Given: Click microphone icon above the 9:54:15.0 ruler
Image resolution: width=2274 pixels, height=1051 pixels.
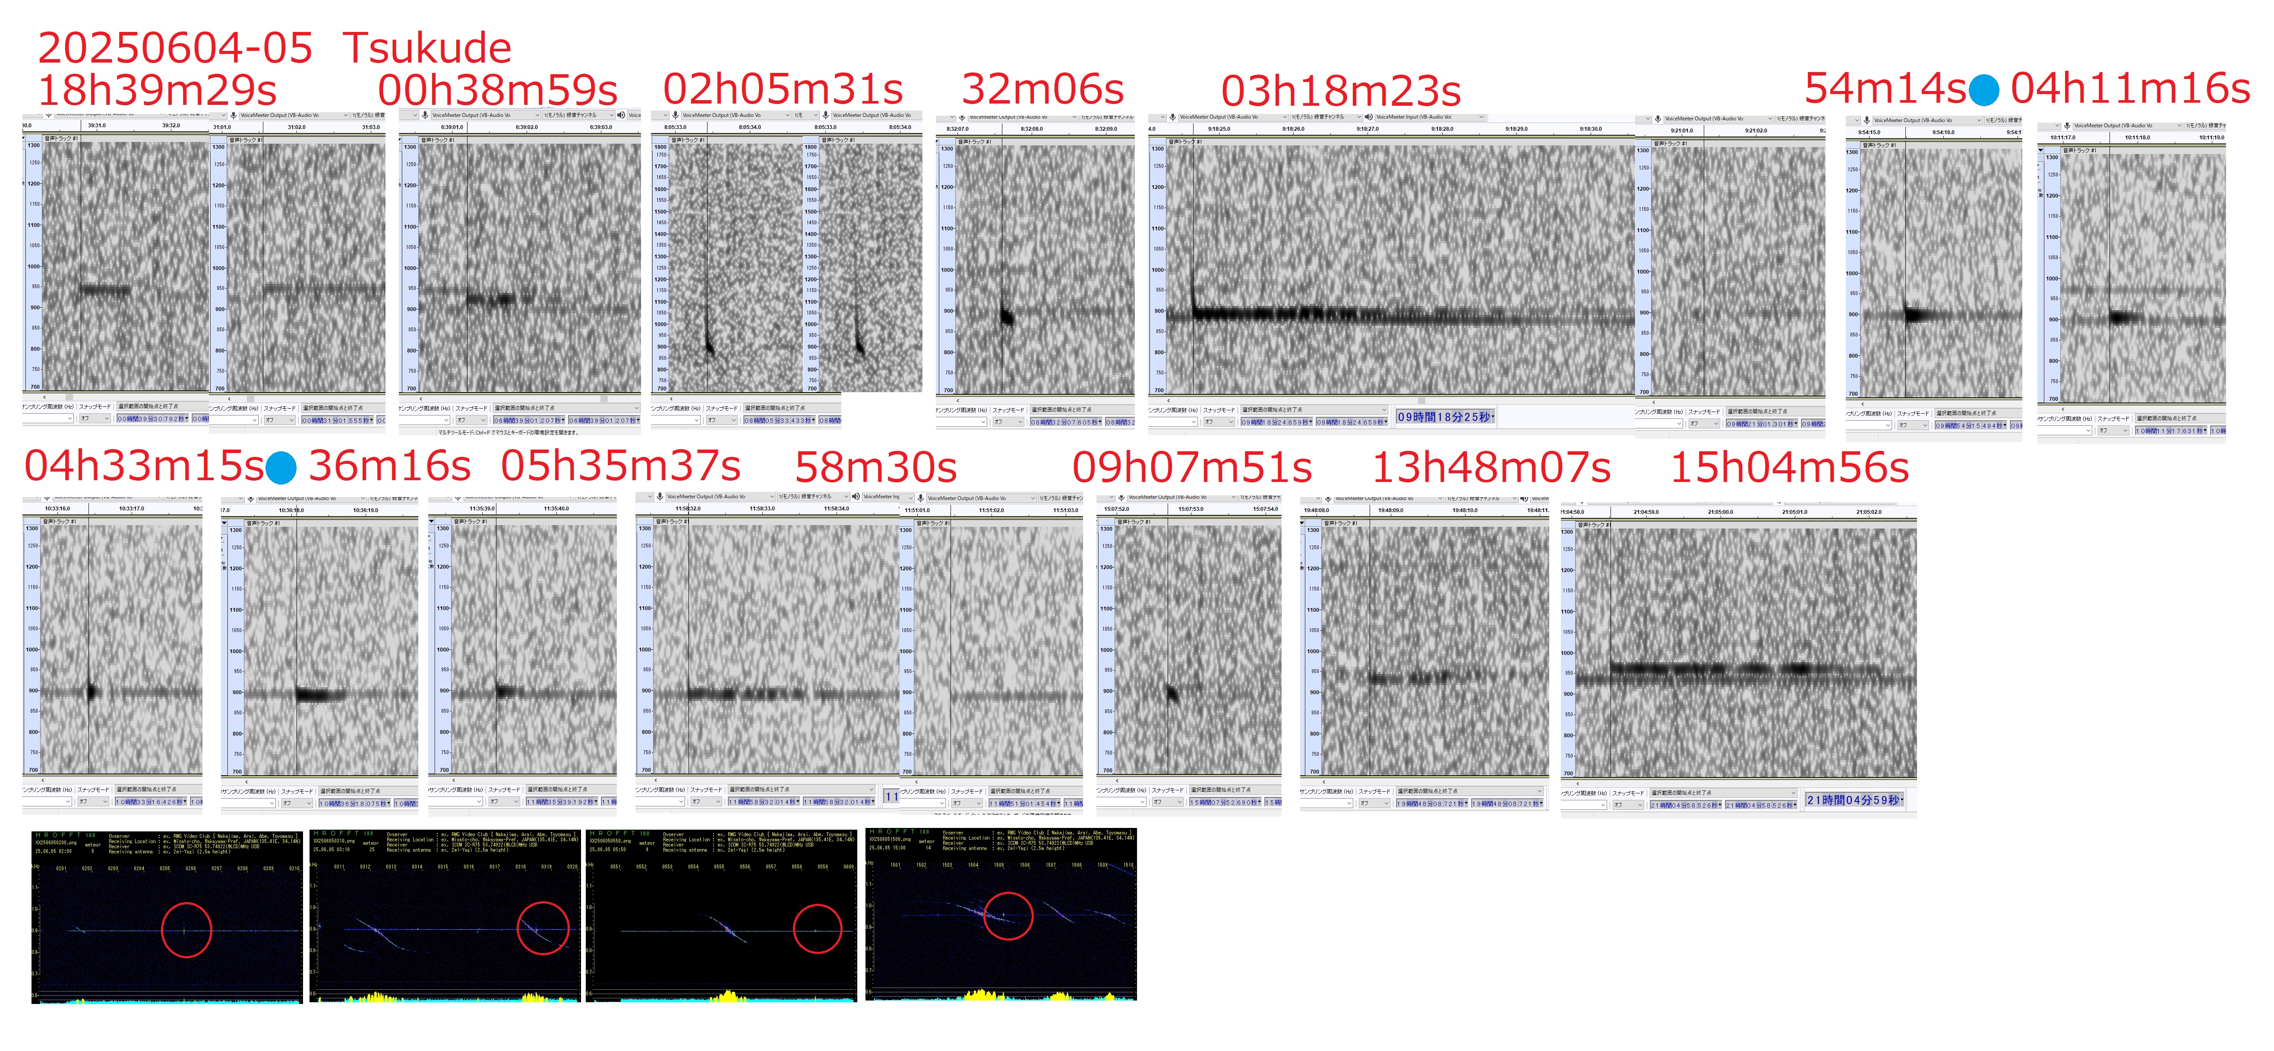Looking at the screenshot, I should (1866, 120).
